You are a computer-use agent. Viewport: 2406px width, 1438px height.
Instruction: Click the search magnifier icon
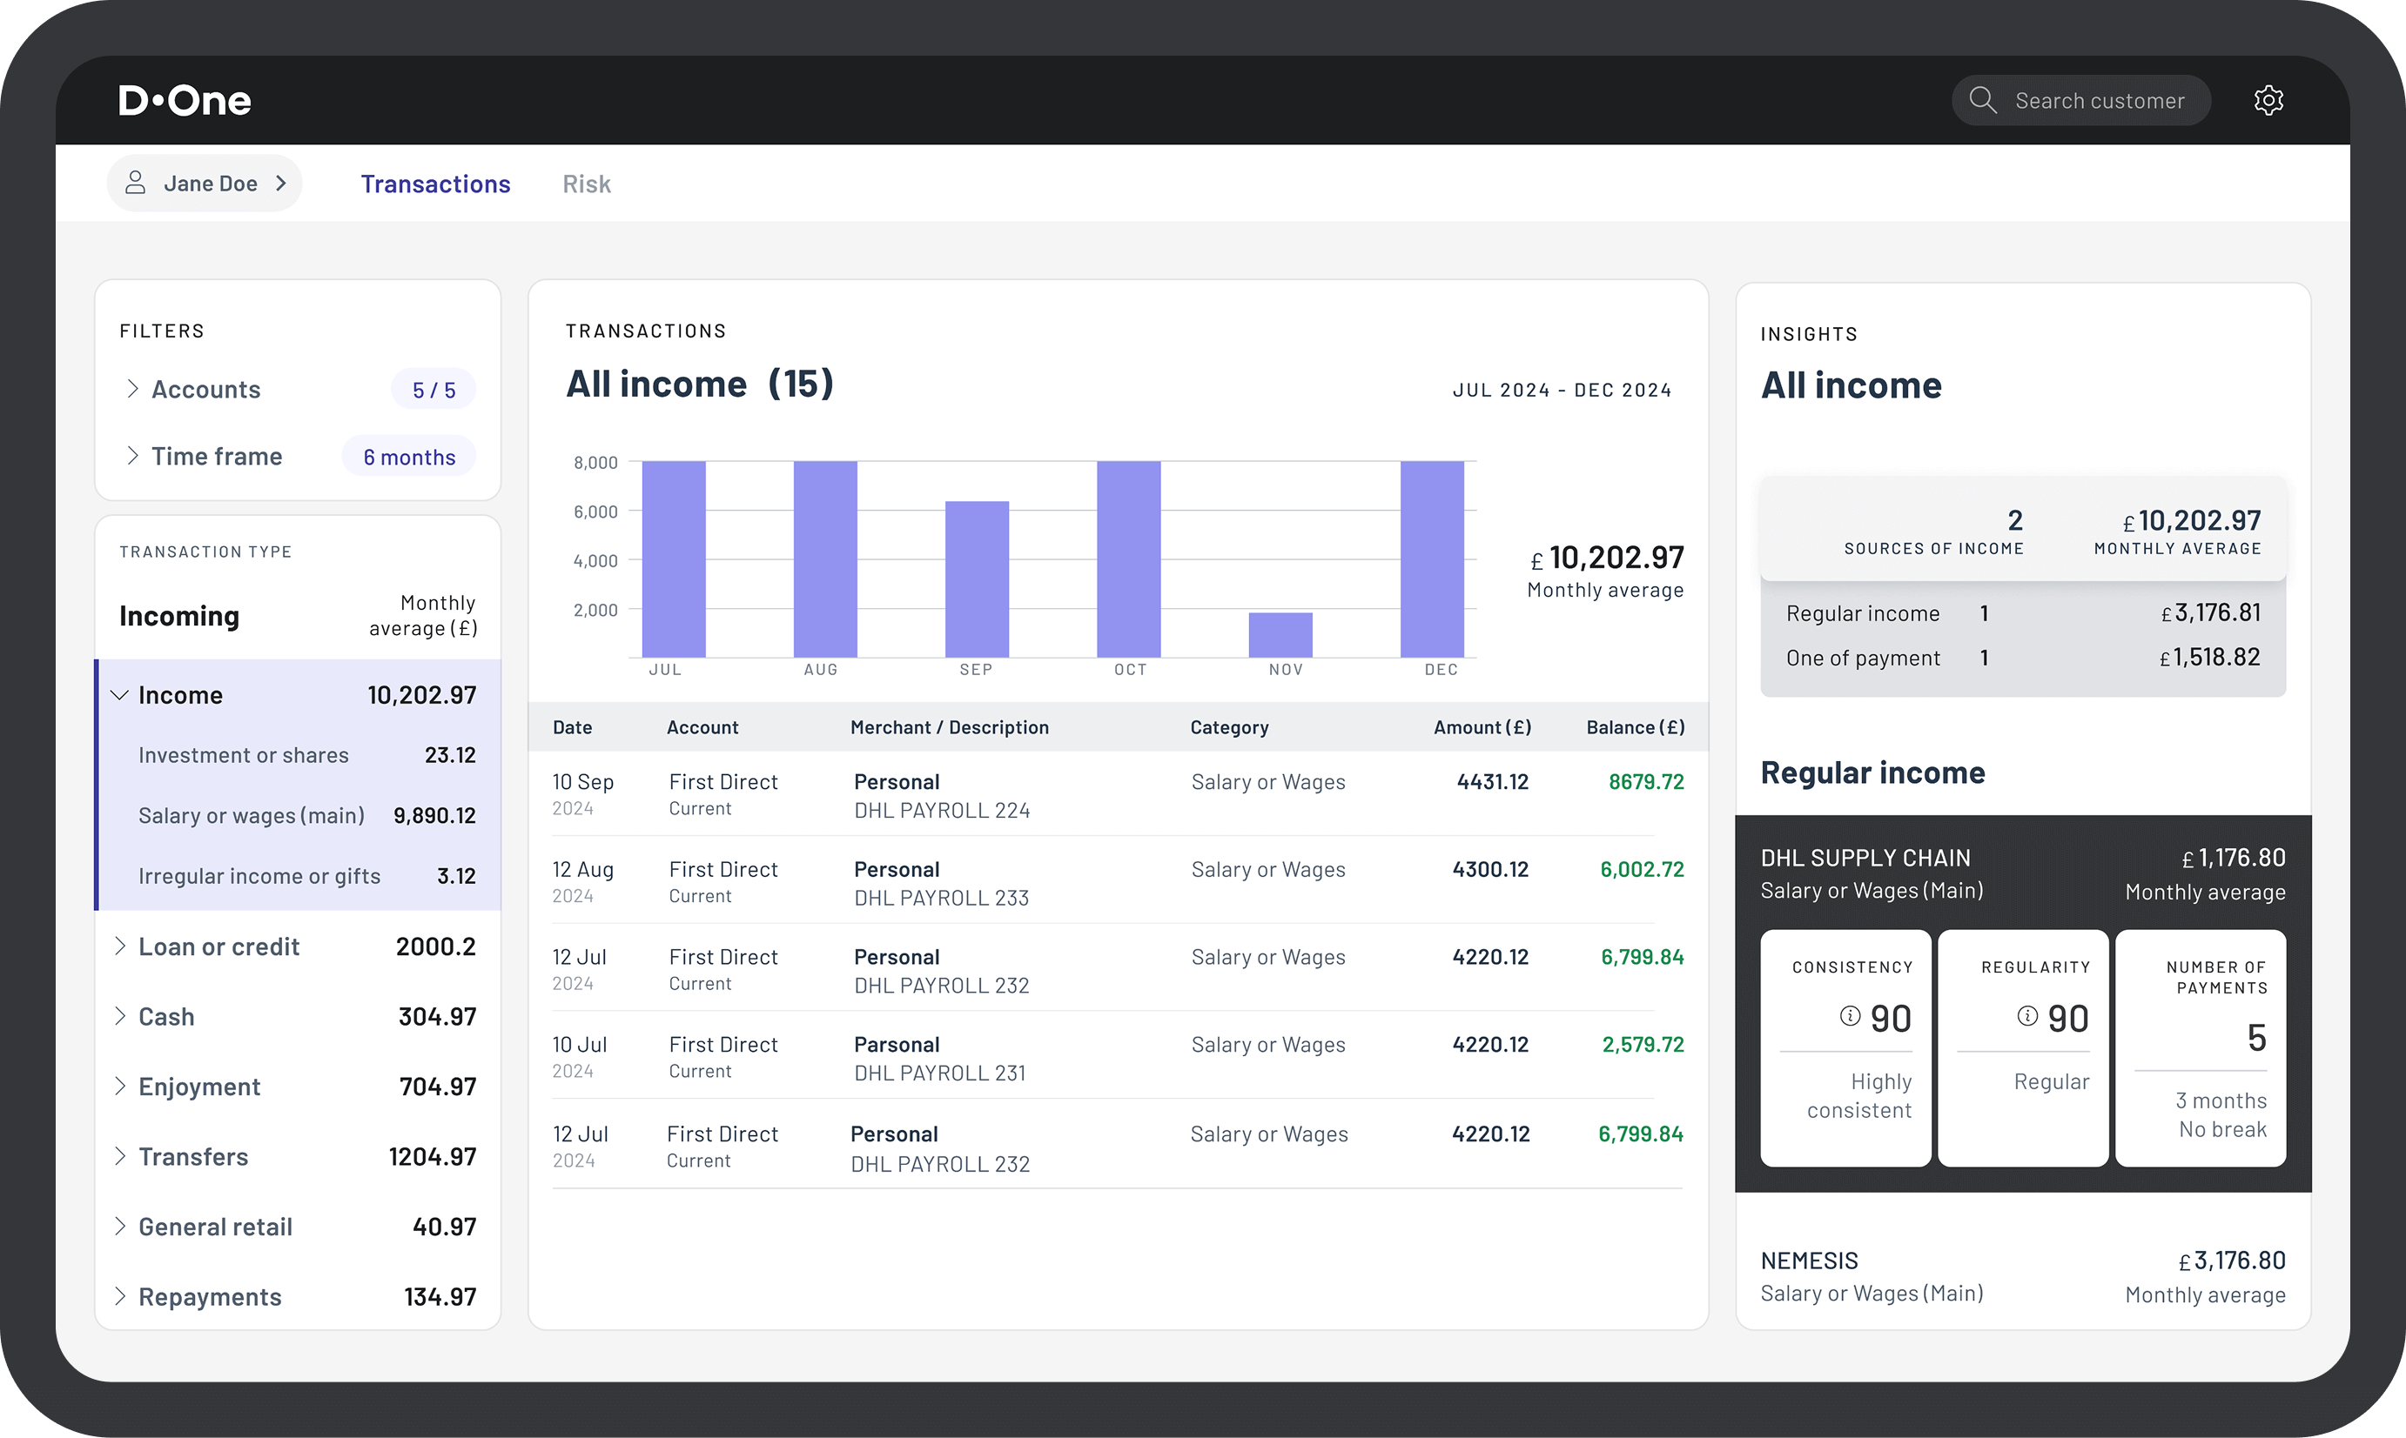pos(1982,100)
